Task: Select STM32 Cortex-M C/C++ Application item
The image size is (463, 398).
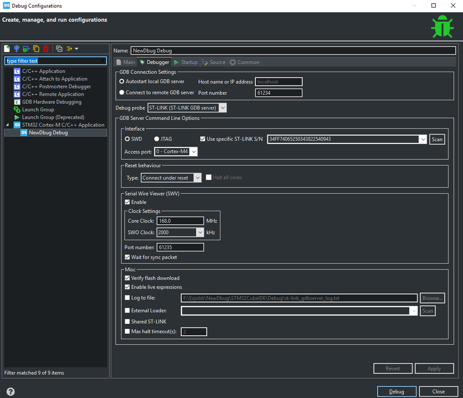Action: tap(63, 125)
